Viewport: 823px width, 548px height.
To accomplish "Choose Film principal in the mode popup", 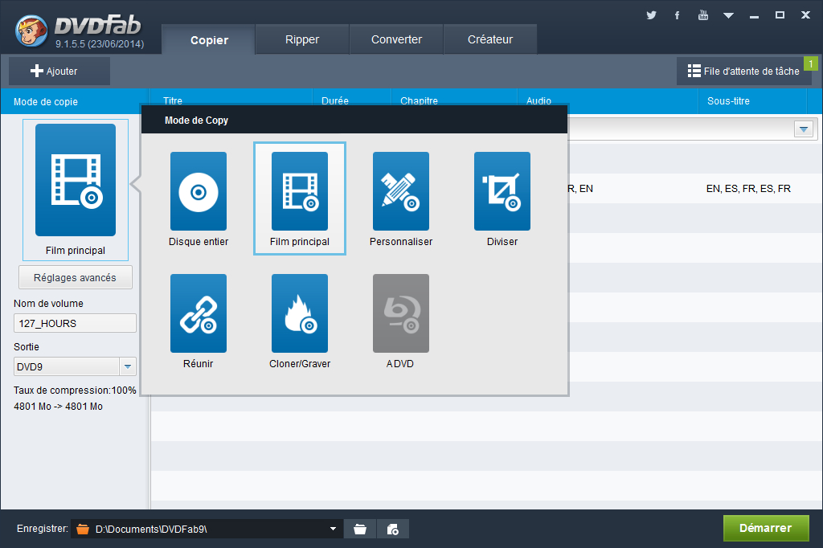I will 300,191.
